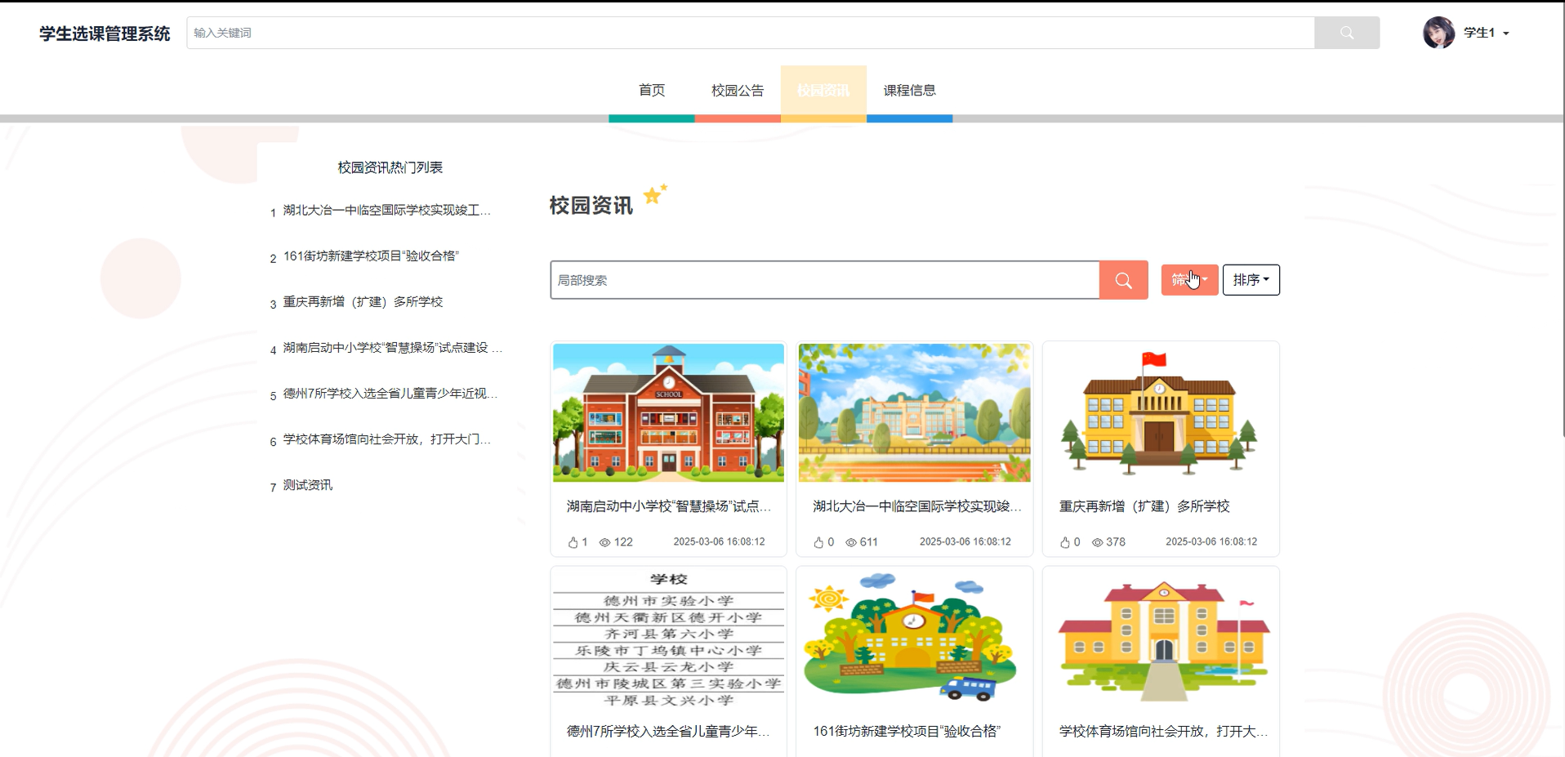The height and width of the screenshot is (757, 1565).
Task: Open hot list item 测试资讯
Action: click(308, 485)
